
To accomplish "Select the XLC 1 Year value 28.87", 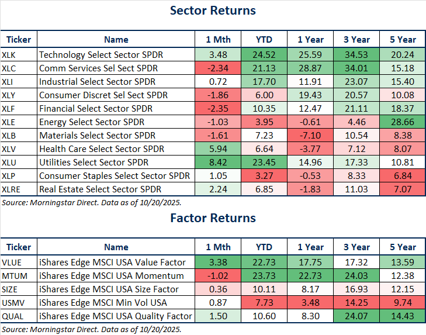I will click(311, 69).
